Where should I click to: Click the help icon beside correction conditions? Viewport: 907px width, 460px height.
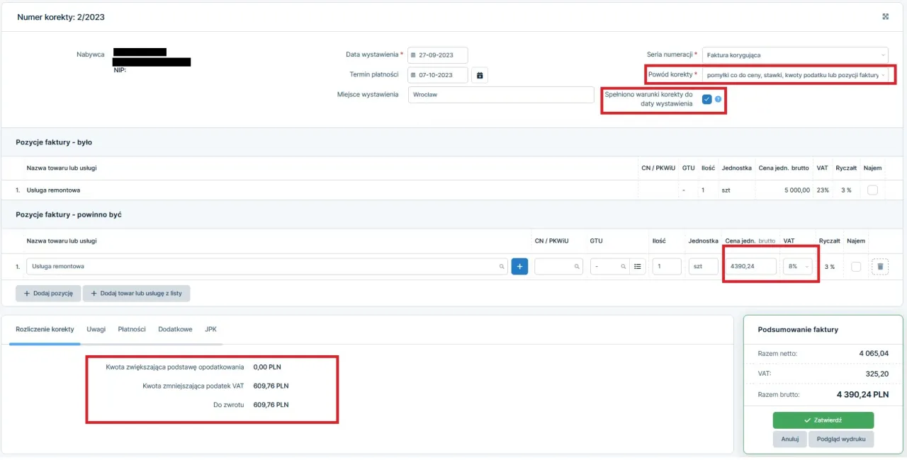coord(718,99)
